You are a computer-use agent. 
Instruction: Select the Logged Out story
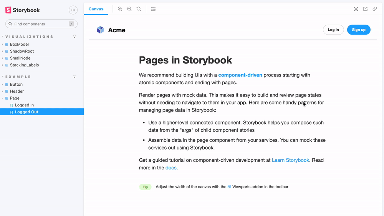(x=42, y=112)
